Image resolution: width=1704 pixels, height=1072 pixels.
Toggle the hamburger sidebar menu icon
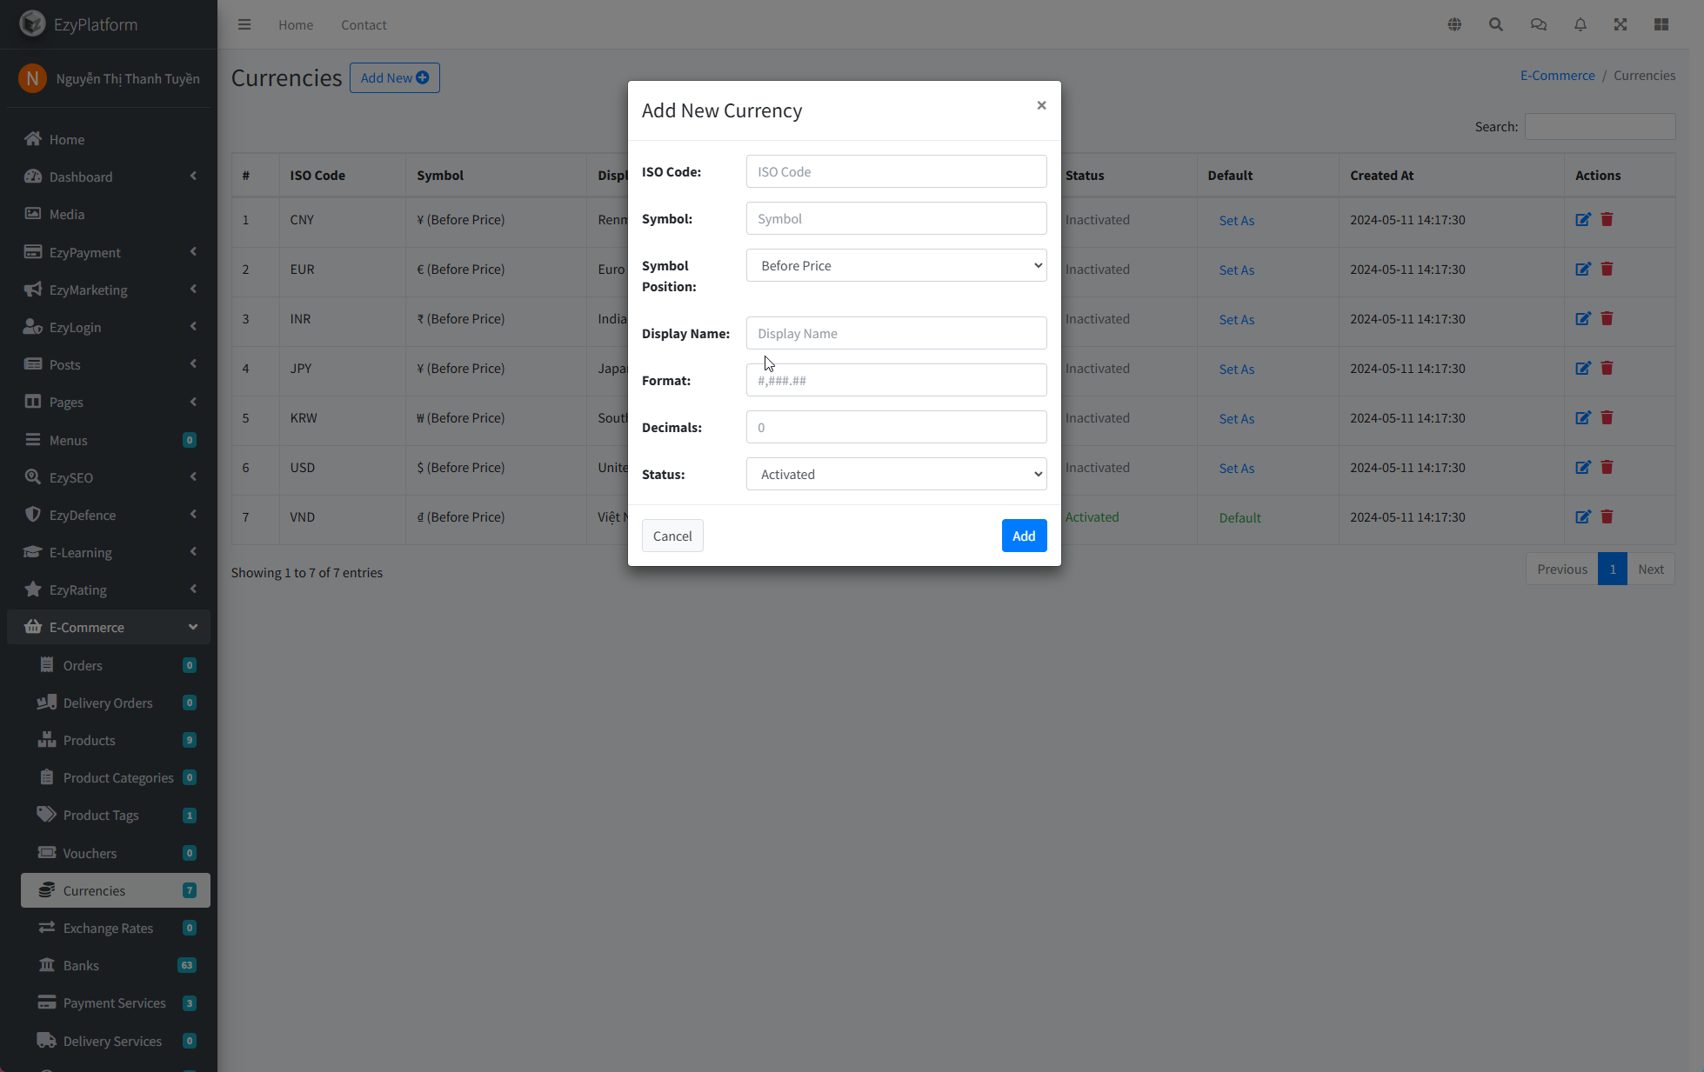[x=244, y=24]
